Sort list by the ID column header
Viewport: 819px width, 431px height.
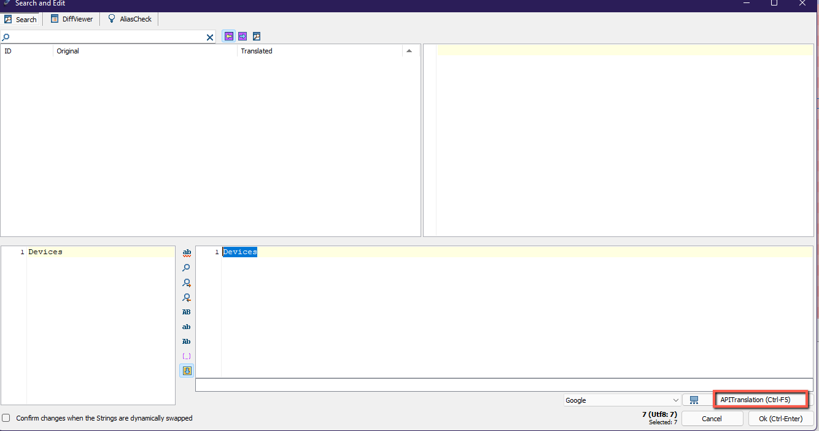tap(27, 51)
